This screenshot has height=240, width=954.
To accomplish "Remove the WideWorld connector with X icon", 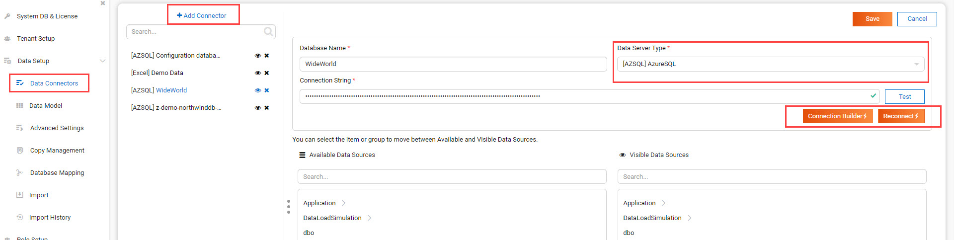I will [x=267, y=90].
